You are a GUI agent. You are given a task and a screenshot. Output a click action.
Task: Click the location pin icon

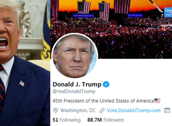56,110
